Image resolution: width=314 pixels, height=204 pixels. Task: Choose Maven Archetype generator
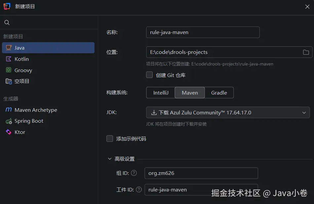48,110
